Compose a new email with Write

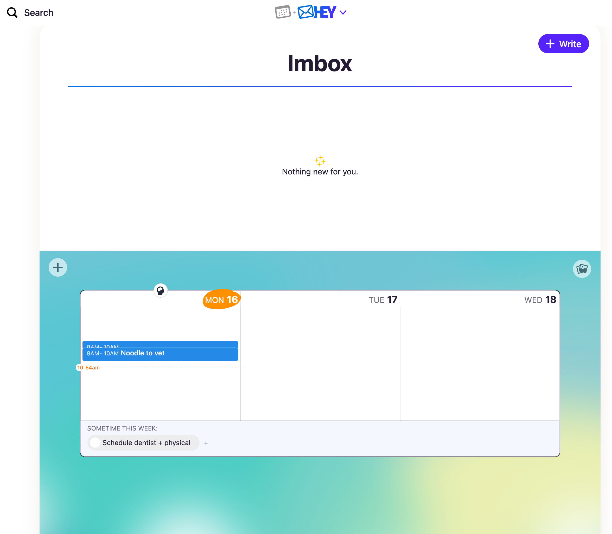coord(563,44)
